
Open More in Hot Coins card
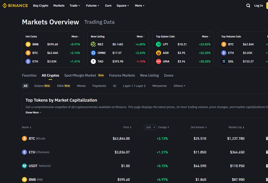pos(75,37)
